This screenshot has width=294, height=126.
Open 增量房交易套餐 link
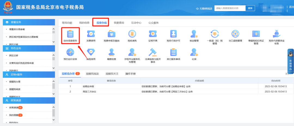point(19,29)
